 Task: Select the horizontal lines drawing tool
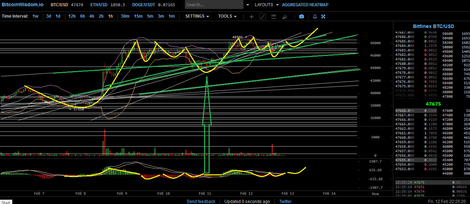274,16
